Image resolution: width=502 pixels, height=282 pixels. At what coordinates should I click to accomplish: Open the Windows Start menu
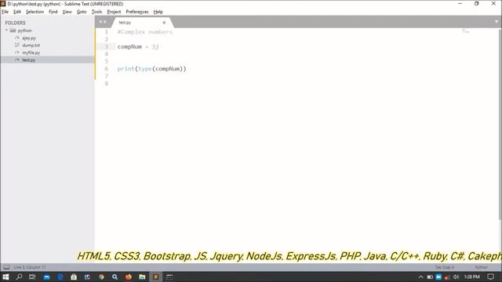[x=5, y=277]
